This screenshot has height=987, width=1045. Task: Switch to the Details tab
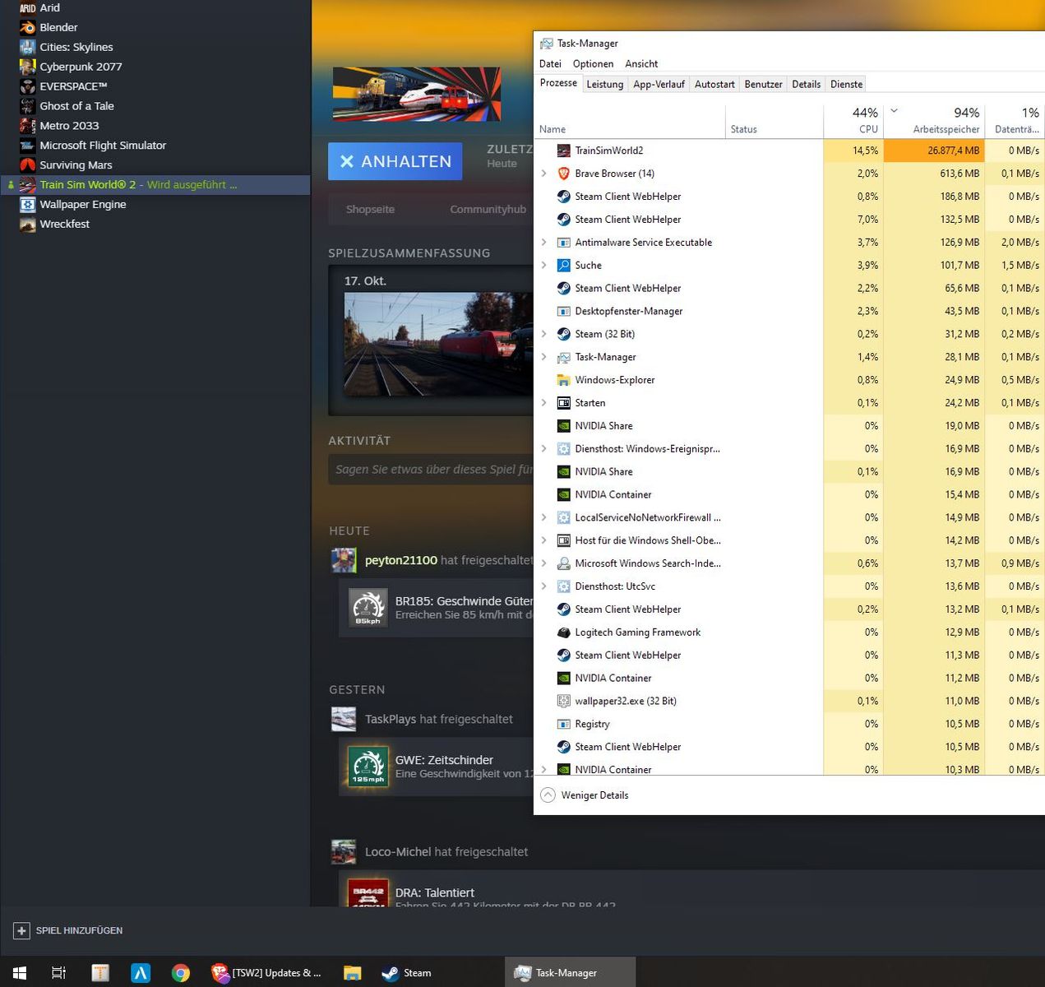tap(806, 84)
